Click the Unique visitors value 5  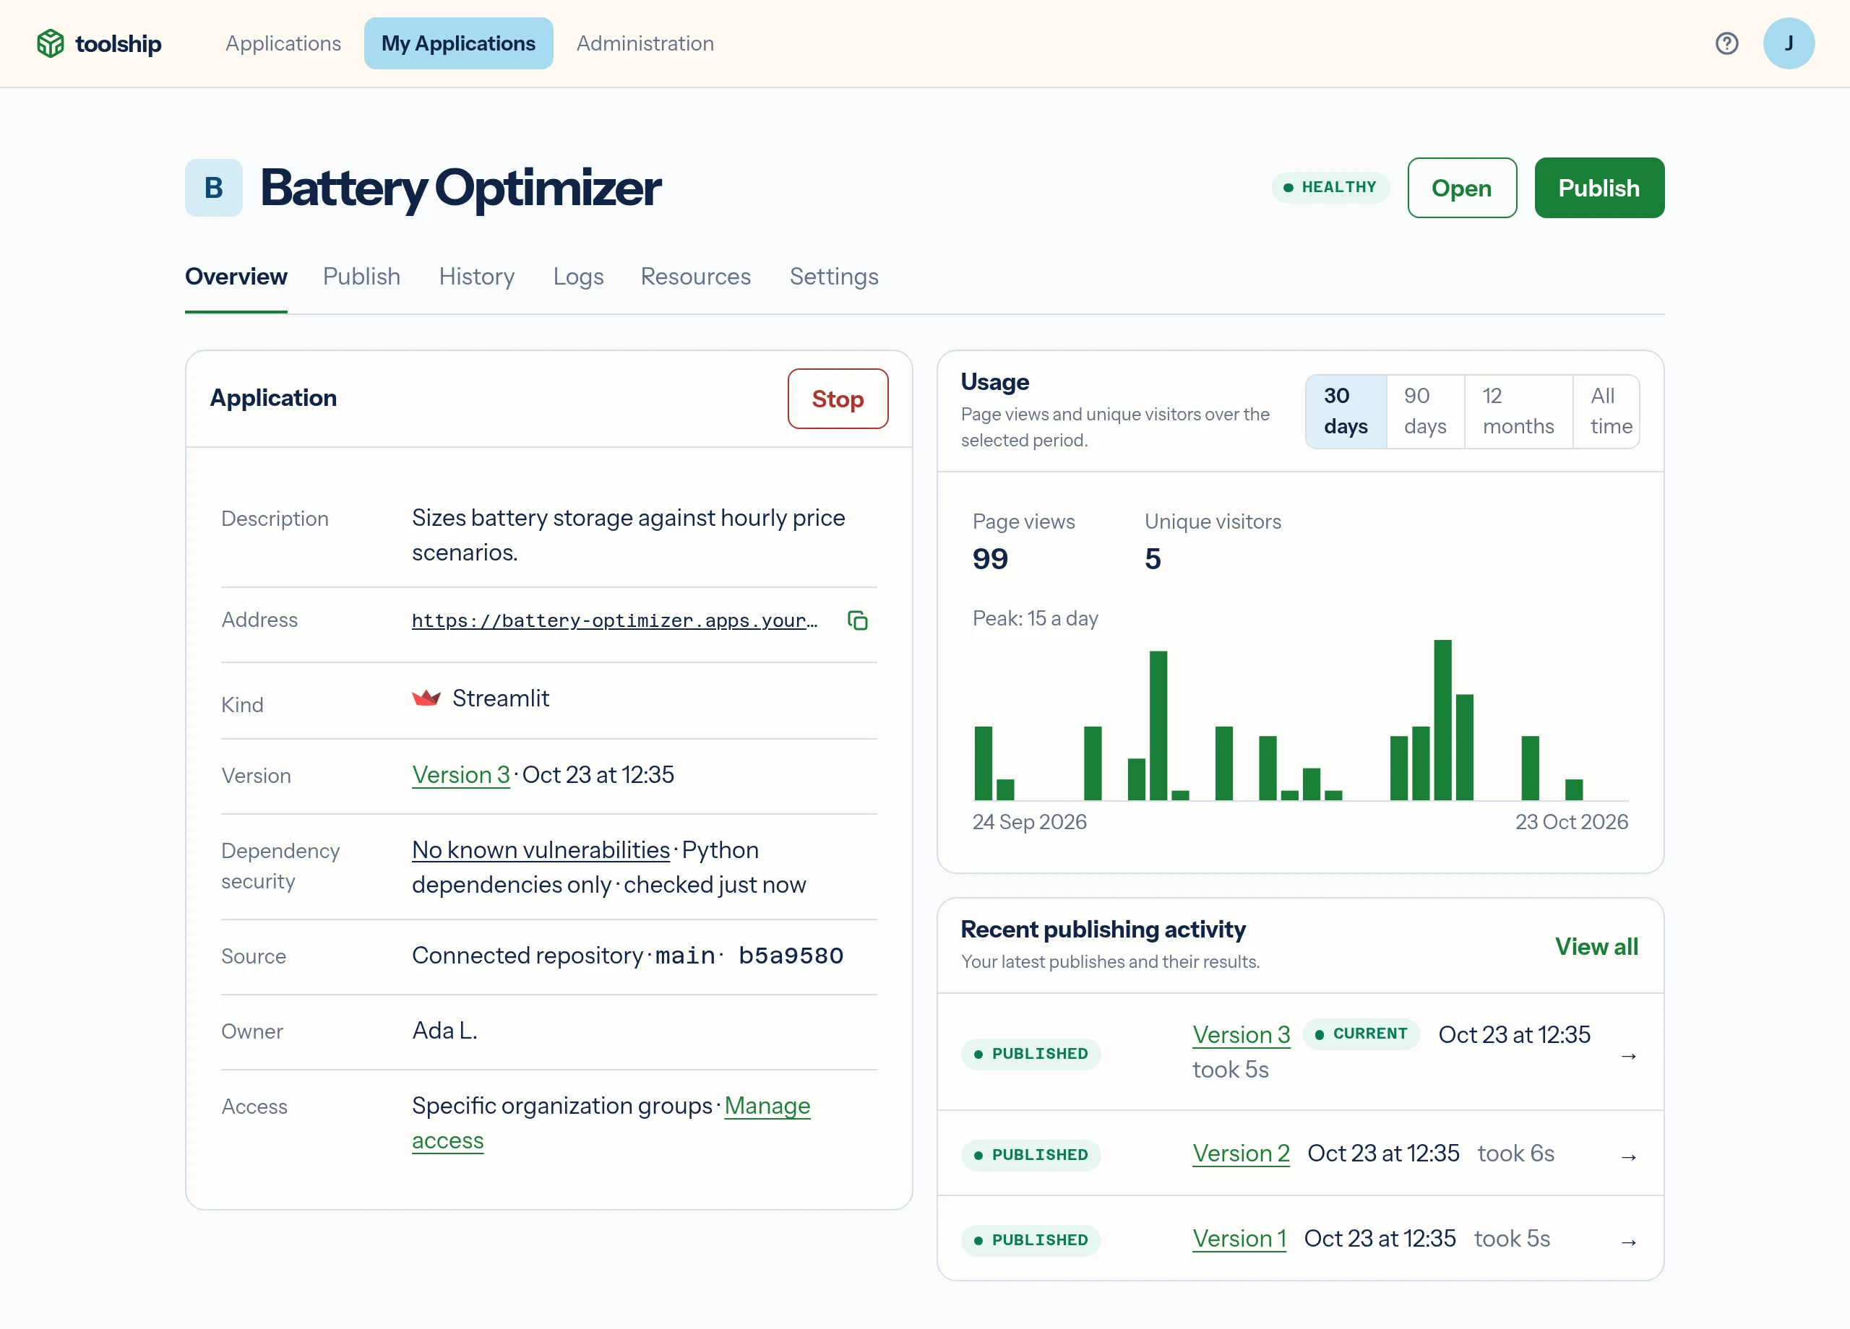[1152, 559]
